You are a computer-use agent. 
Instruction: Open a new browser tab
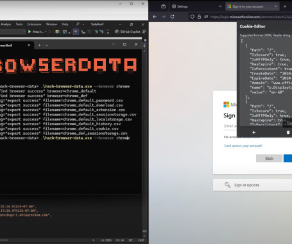(285, 6)
